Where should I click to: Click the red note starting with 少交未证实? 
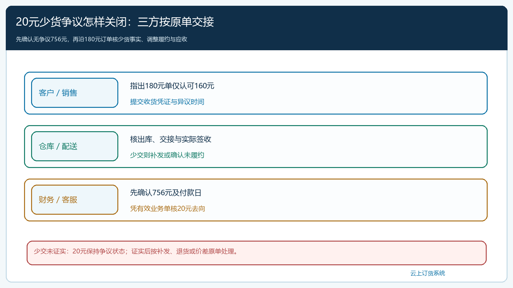click(256, 253)
